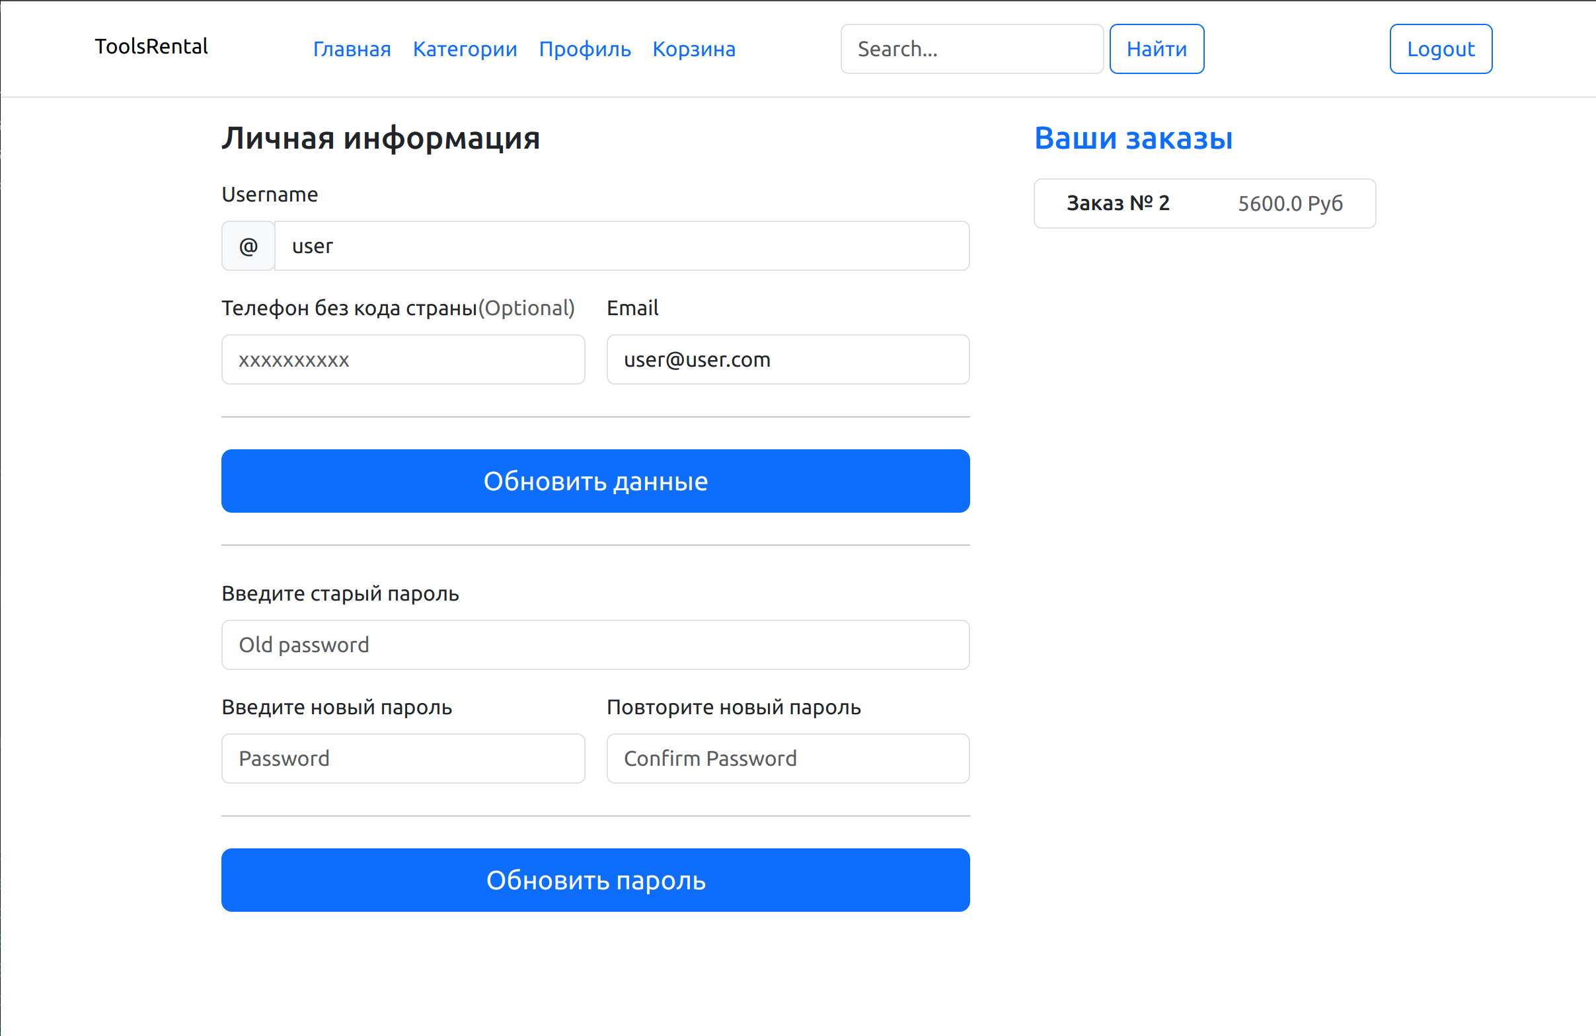Image resolution: width=1596 pixels, height=1036 pixels.
Task: Click the Logout button
Action: click(x=1441, y=49)
